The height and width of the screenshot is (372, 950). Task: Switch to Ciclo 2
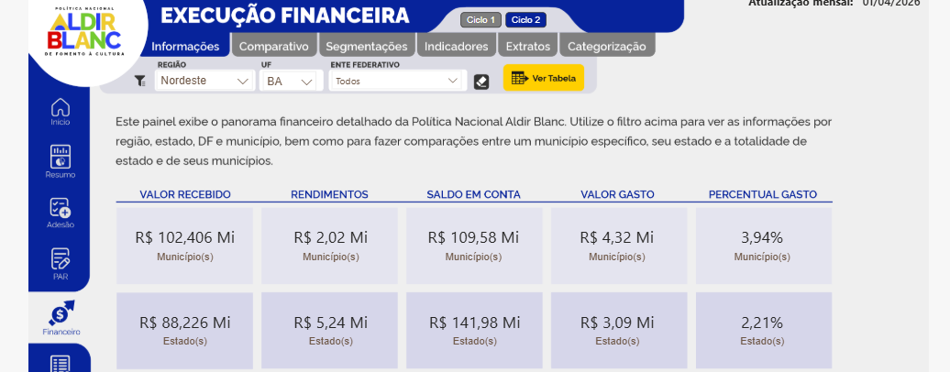click(525, 20)
